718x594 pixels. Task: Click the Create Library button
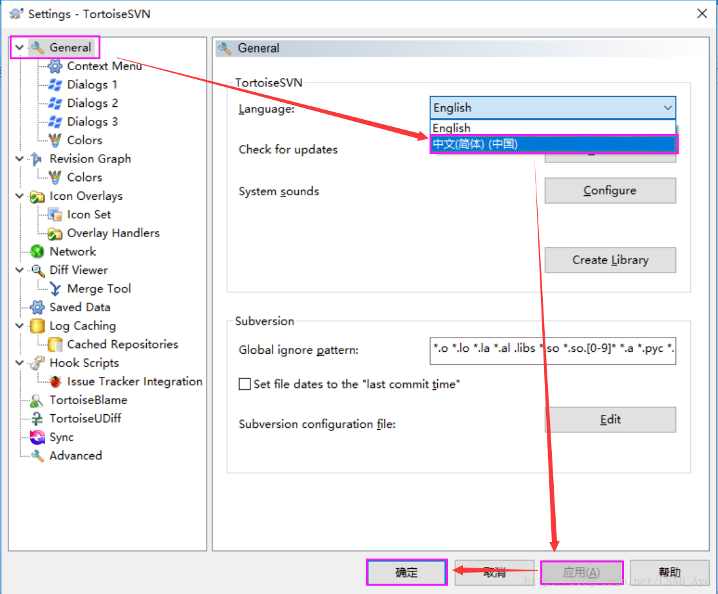(x=610, y=260)
